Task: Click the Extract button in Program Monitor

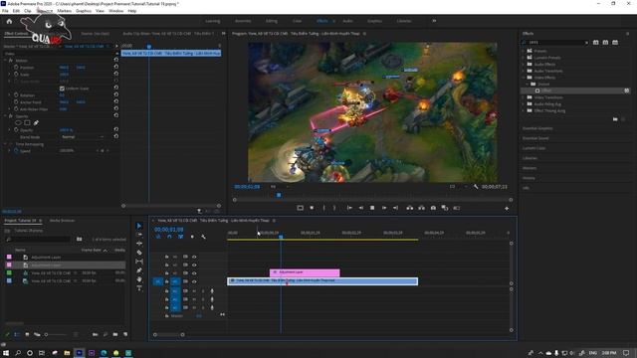Action: [x=421, y=208]
